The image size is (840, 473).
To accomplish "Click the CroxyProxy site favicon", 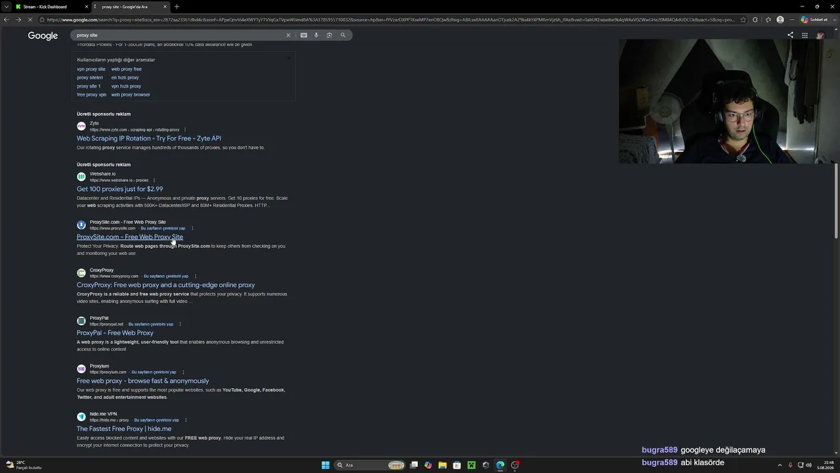I will pos(81,273).
